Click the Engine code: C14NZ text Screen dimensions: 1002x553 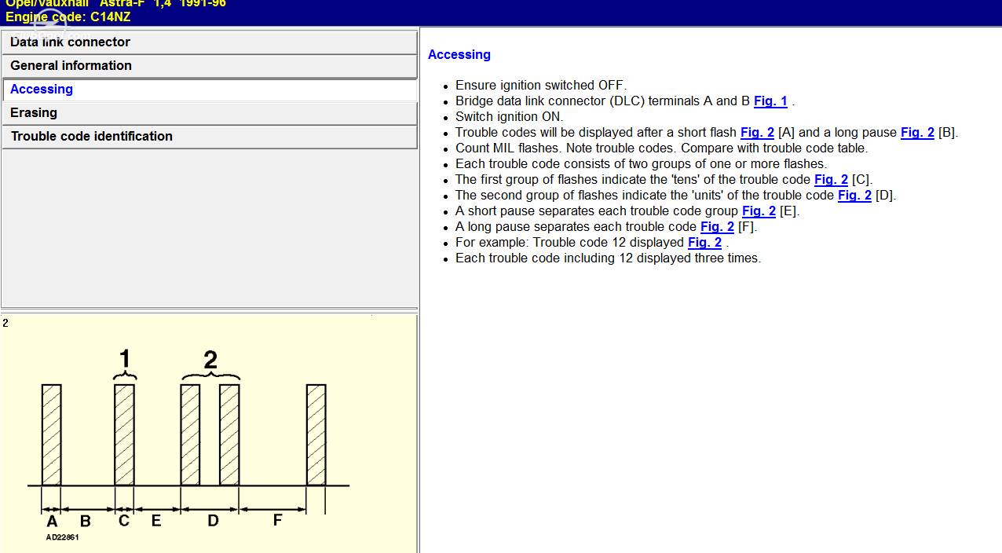tap(68, 16)
